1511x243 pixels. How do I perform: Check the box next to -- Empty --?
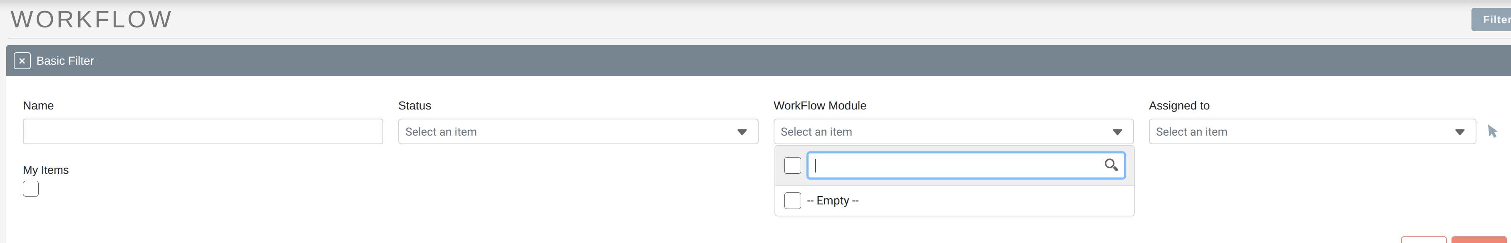pyautogui.click(x=792, y=200)
